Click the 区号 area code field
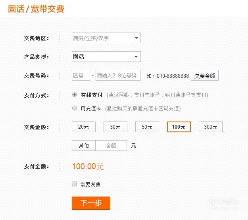 (81, 75)
